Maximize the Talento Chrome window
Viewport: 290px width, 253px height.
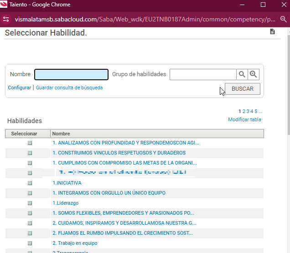tap(263, 5)
